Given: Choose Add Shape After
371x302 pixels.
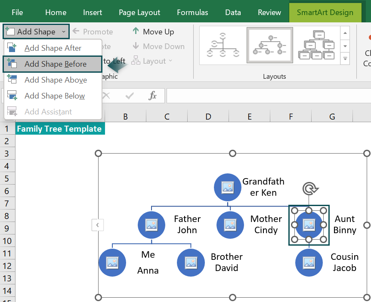Looking at the screenshot, I should pos(53,48).
